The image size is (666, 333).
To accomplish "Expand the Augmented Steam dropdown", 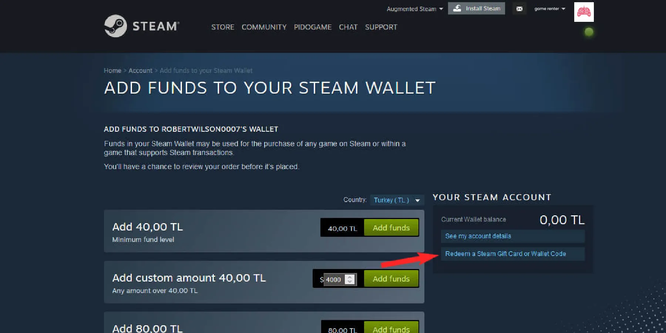I will (415, 9).
